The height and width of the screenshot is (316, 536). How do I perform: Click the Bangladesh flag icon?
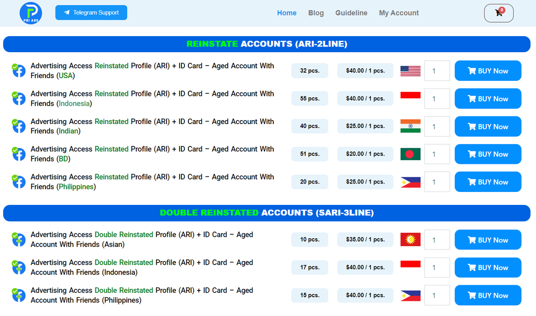[410, 154]
